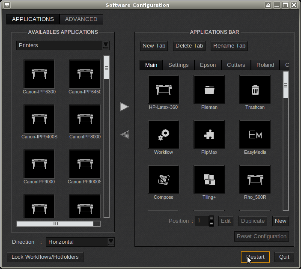Viewport: 301px width, 269px height.
Task: Select the CanonIPF9000 printer icon
Action: click(x=39, y=164)
